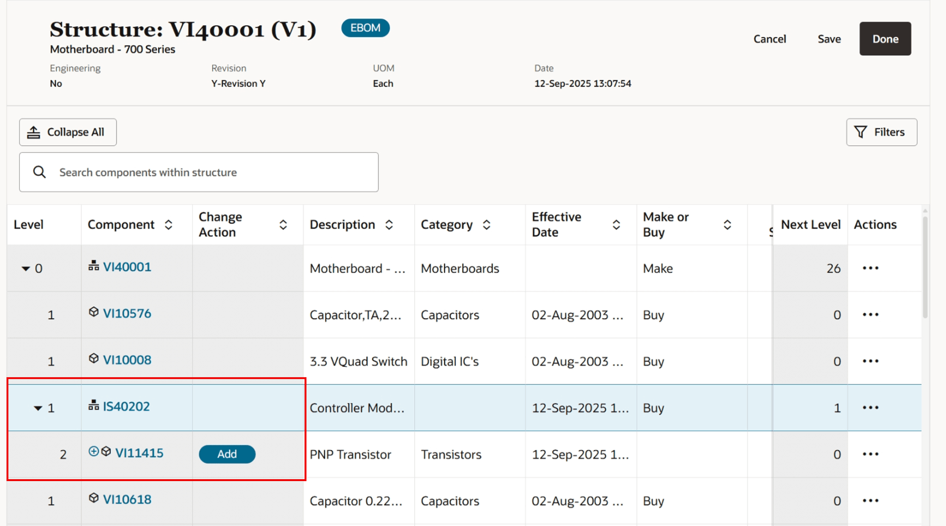Click the box icon next to VI10618
The image size is (946, 526).
tap(94, 498)
